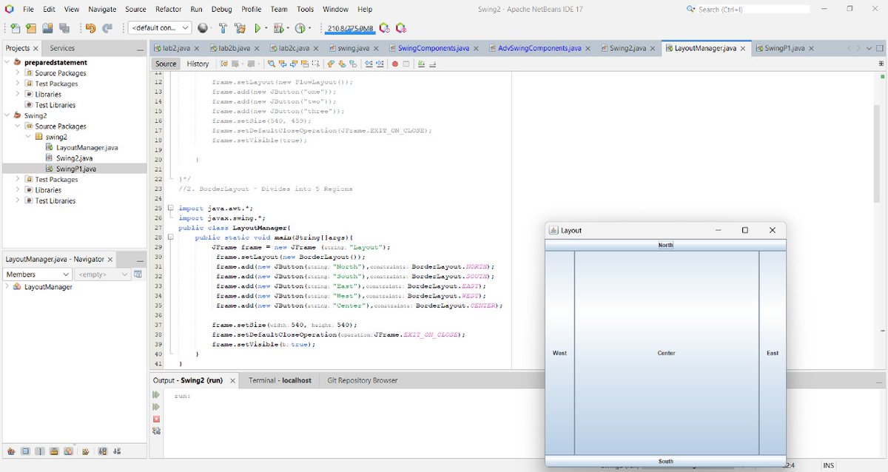Click the Clean and Build icon
This screenshot has width=888, height=472.
pyautogui.click(x=240, y=28)
